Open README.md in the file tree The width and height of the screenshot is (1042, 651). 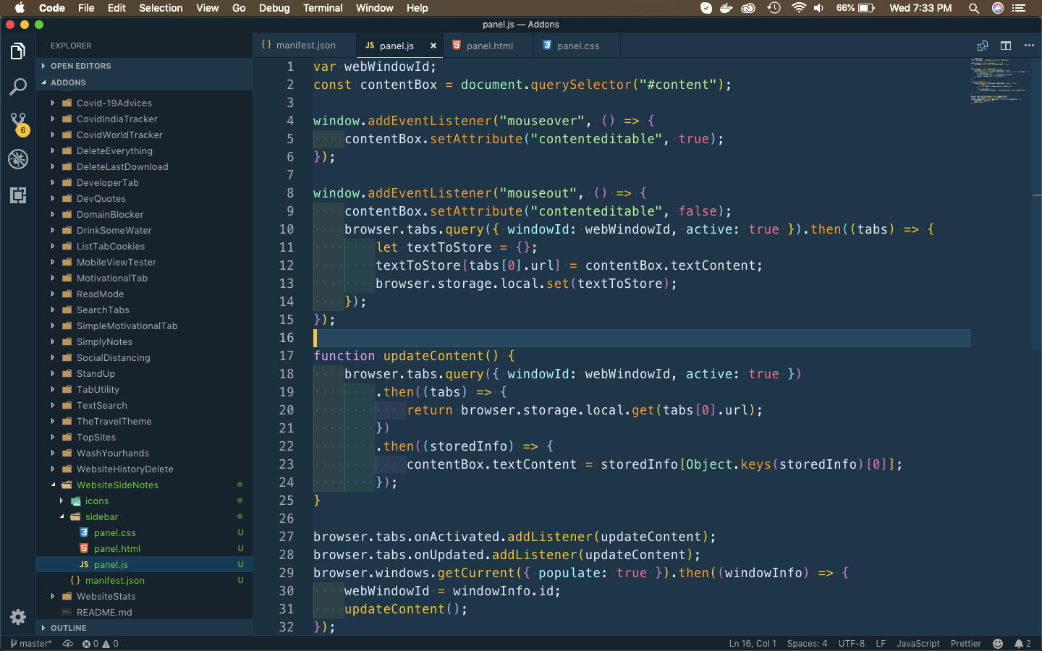pos(145,612)
